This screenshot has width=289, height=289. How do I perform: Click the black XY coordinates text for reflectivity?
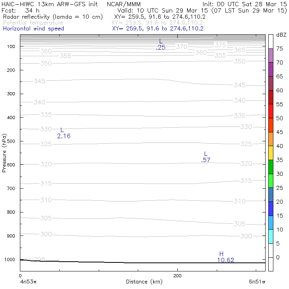tap(160, 17)
